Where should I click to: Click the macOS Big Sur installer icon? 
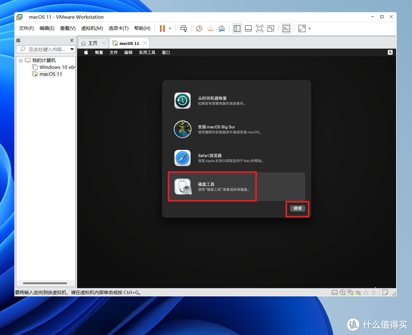[182, 129]
